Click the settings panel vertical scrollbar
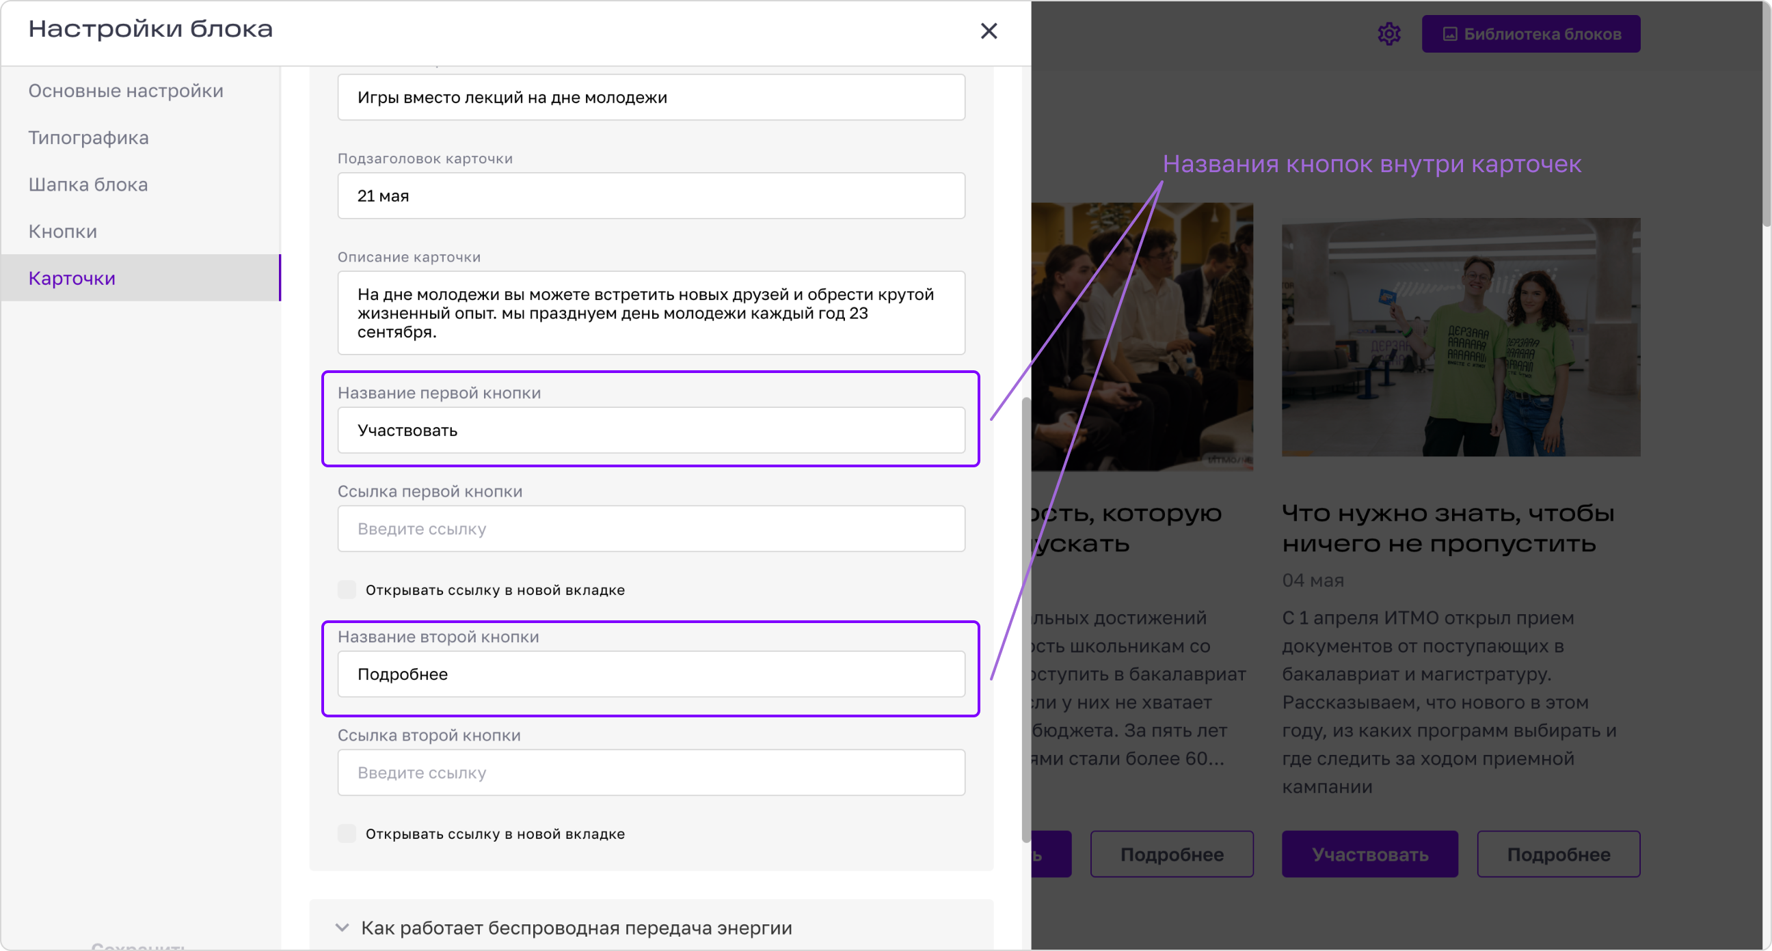 pos(1025,619)
